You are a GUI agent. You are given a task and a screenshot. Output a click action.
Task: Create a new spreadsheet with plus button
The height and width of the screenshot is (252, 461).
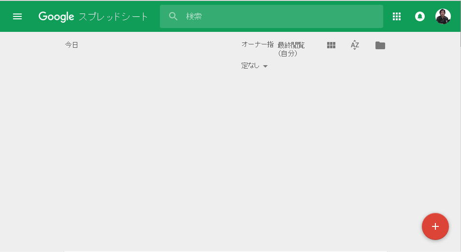click(x=435, y=226)
